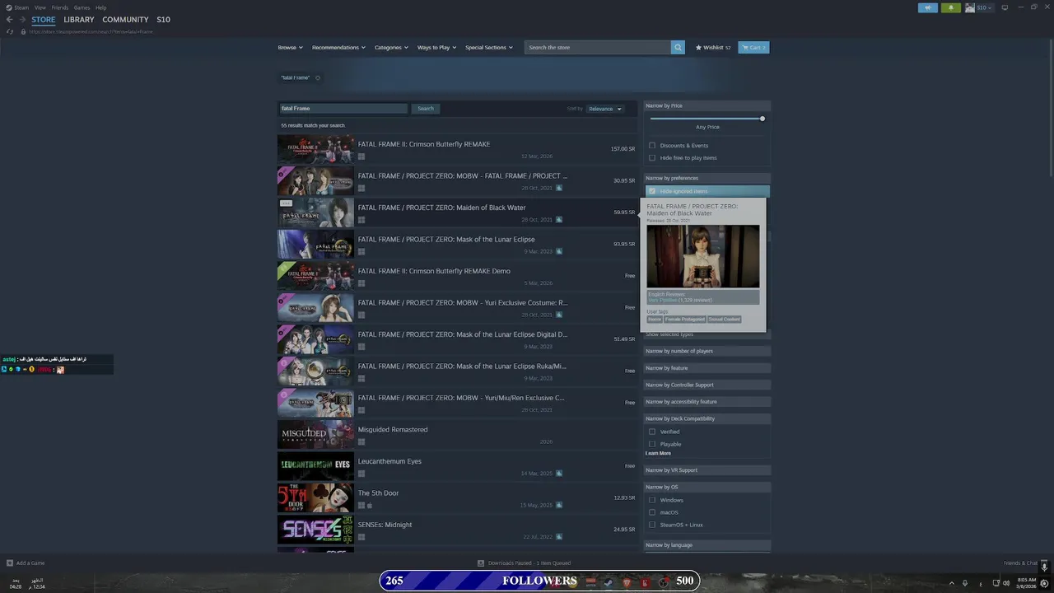The height and width of the screenshot is (593, 1054).
Task: Check Hide free to play items
Action: click(652, 158)
